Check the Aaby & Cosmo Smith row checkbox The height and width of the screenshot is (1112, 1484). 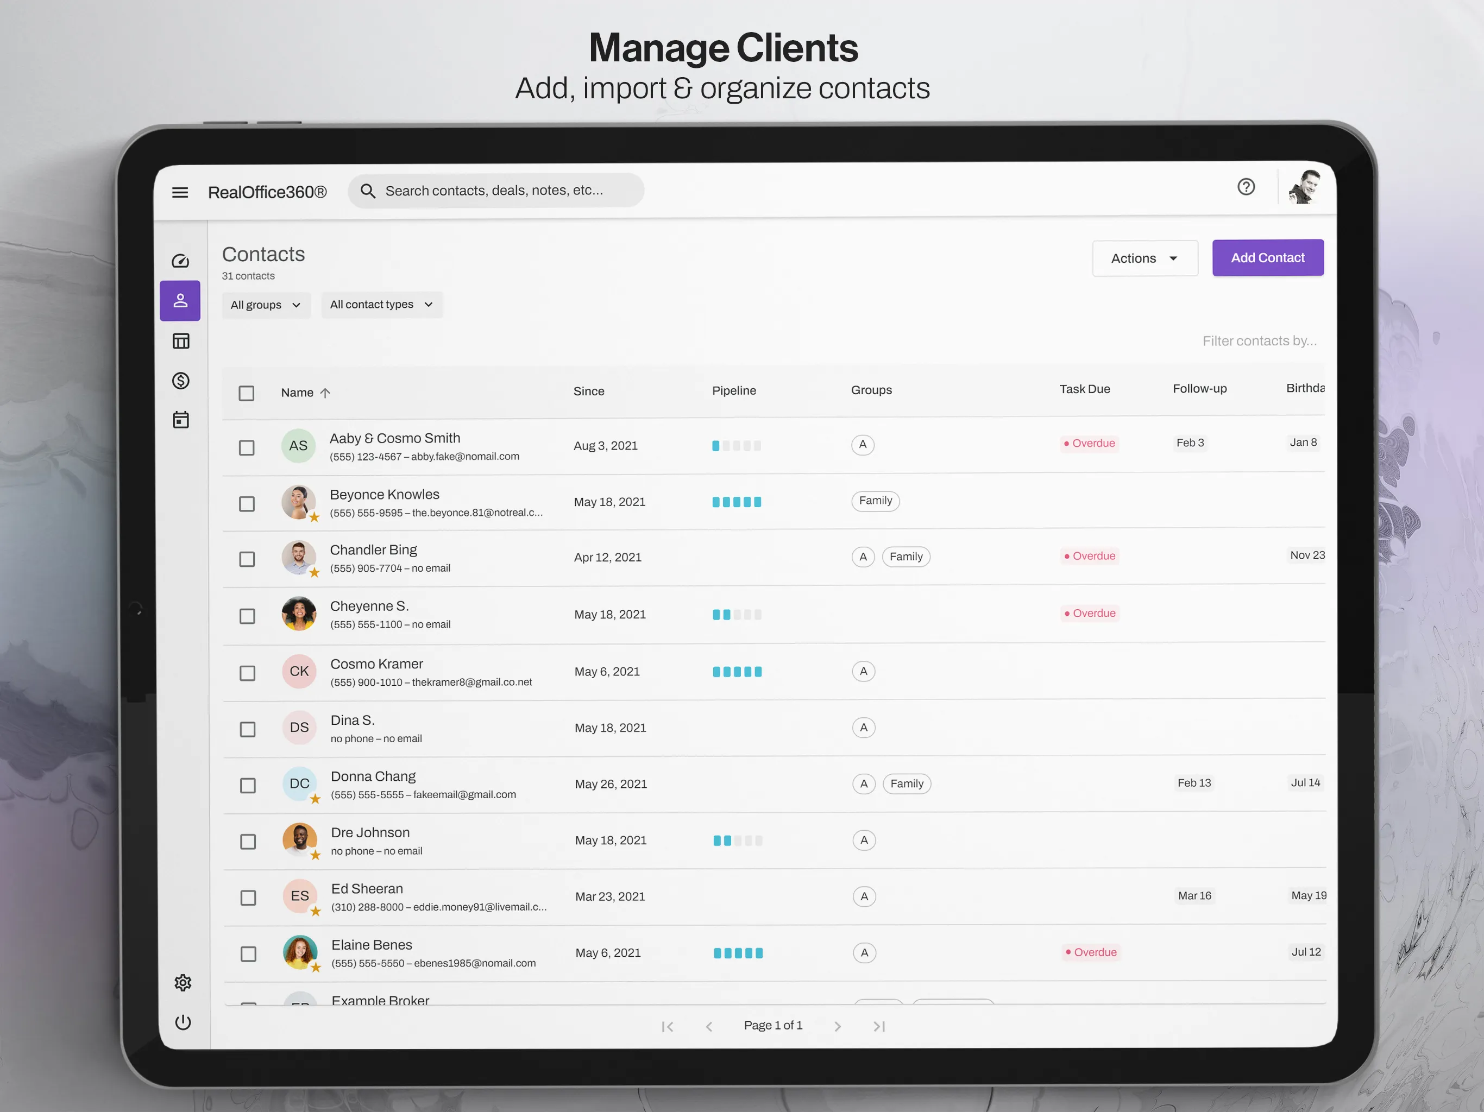[247, 447]
